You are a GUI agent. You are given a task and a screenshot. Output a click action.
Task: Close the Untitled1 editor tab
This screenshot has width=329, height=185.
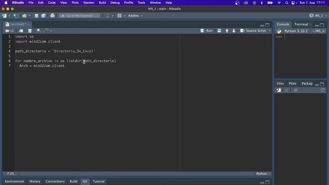(x=29, y=24)
